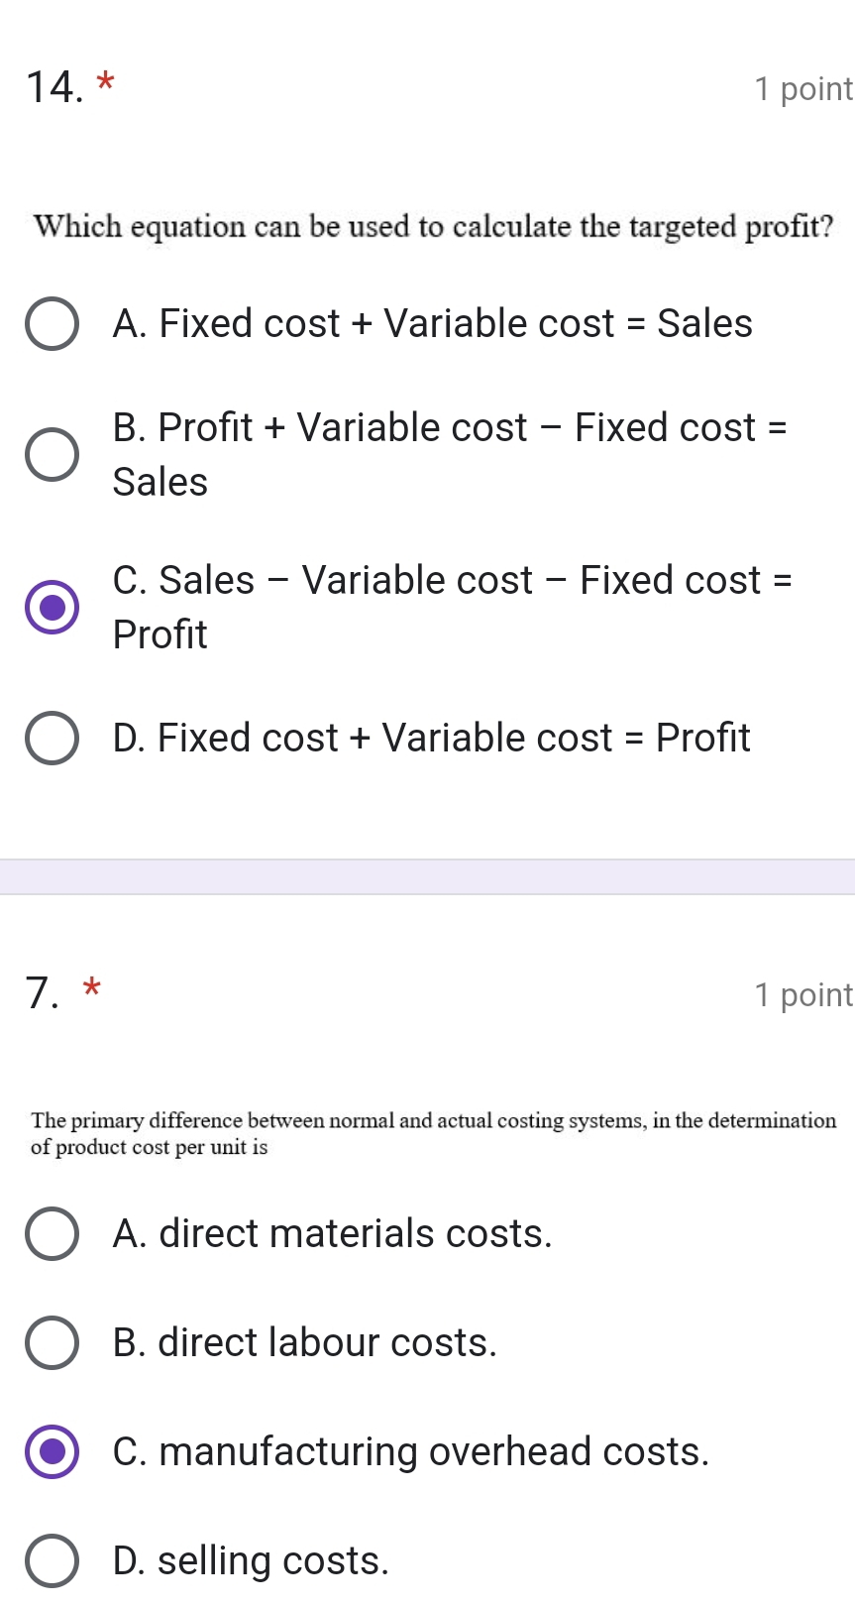Click the 'targeted profit' question text

(x=433, y=227)
